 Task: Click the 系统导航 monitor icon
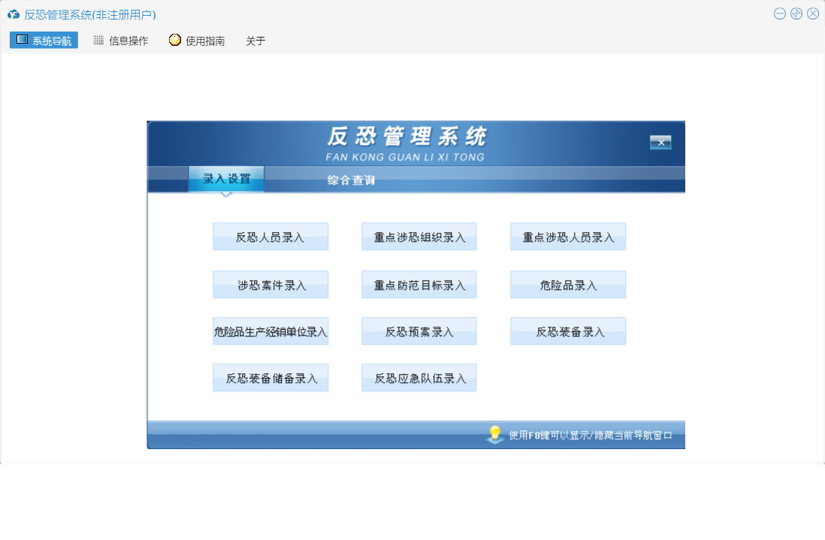pyautogui.click(x=22, y=40)
